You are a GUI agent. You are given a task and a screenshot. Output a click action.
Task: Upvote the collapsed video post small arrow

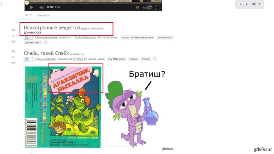point(26,15)
